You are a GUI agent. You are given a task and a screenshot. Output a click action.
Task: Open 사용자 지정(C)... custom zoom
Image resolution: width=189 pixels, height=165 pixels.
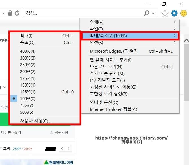(45, 121)
